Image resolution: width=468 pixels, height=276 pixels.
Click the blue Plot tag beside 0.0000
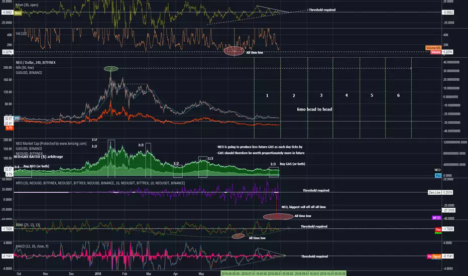[x=438, y=176]
